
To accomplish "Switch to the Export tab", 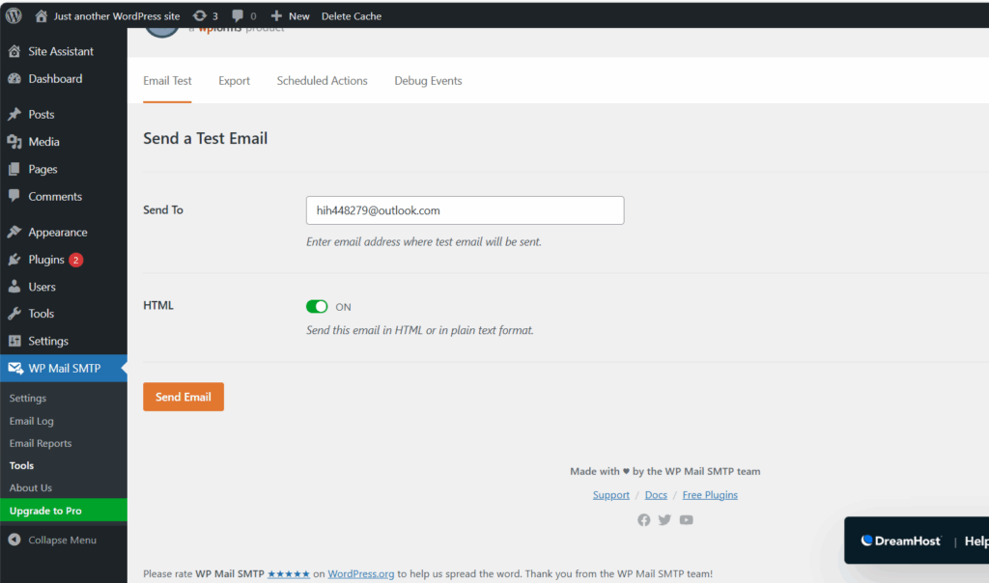I will pyautogui.click(x=234, y=81).
